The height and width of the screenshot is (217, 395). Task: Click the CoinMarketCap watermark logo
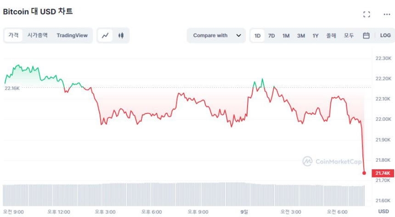(332, 161)
